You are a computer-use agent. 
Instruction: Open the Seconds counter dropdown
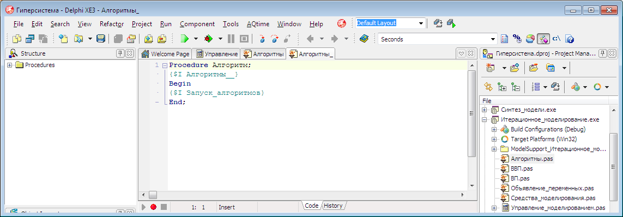coord(493,39)
